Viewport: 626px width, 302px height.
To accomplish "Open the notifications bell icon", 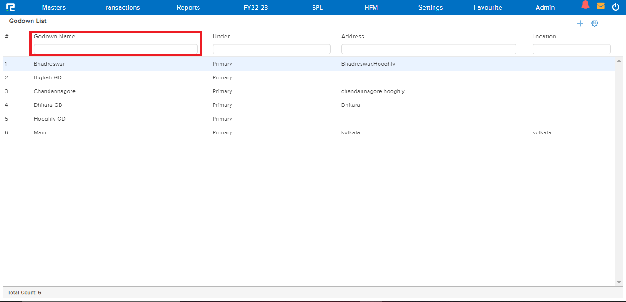I will 585,5.
